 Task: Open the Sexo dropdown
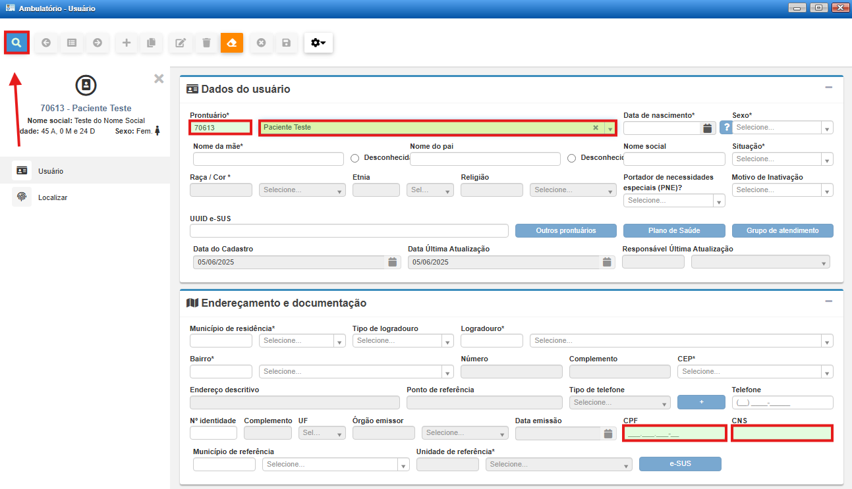(x=782, y=128)
